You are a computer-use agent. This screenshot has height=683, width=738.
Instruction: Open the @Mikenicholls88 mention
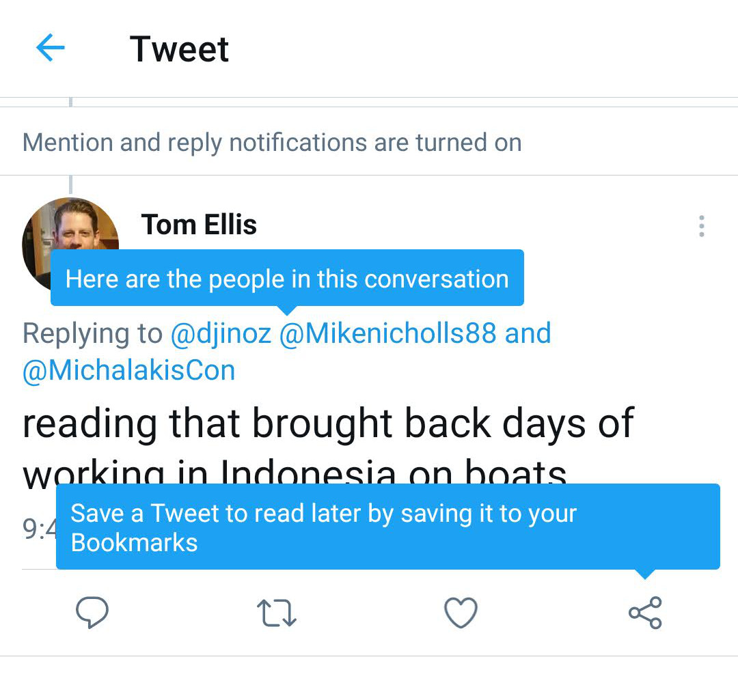[388, 333]
